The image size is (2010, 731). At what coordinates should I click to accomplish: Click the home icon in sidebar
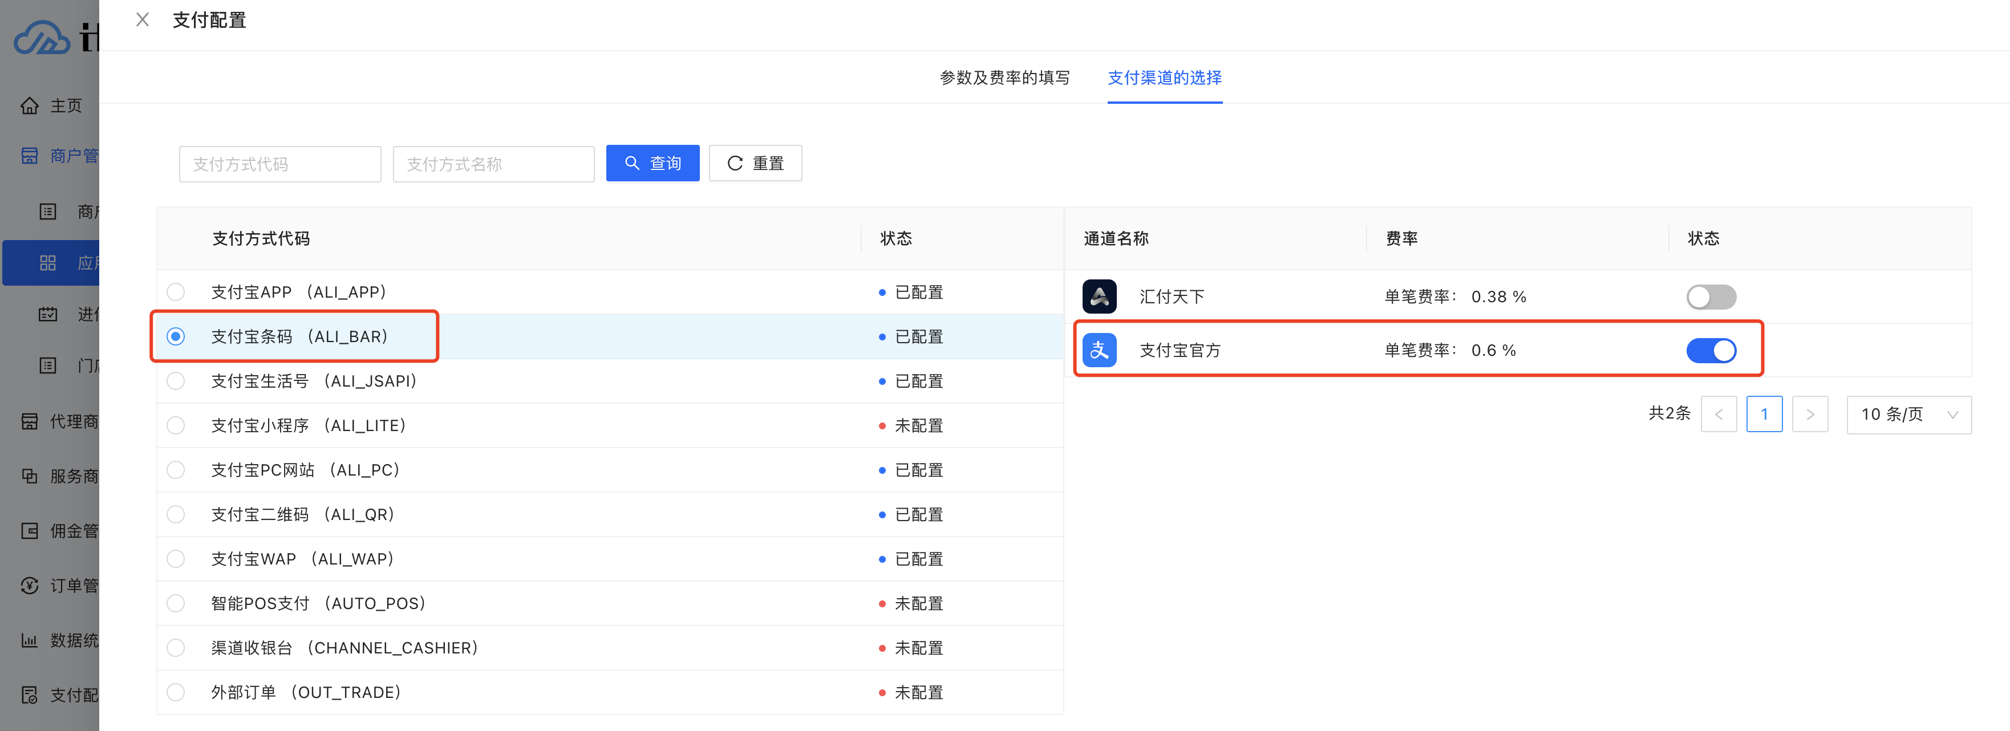coord(30,106)
